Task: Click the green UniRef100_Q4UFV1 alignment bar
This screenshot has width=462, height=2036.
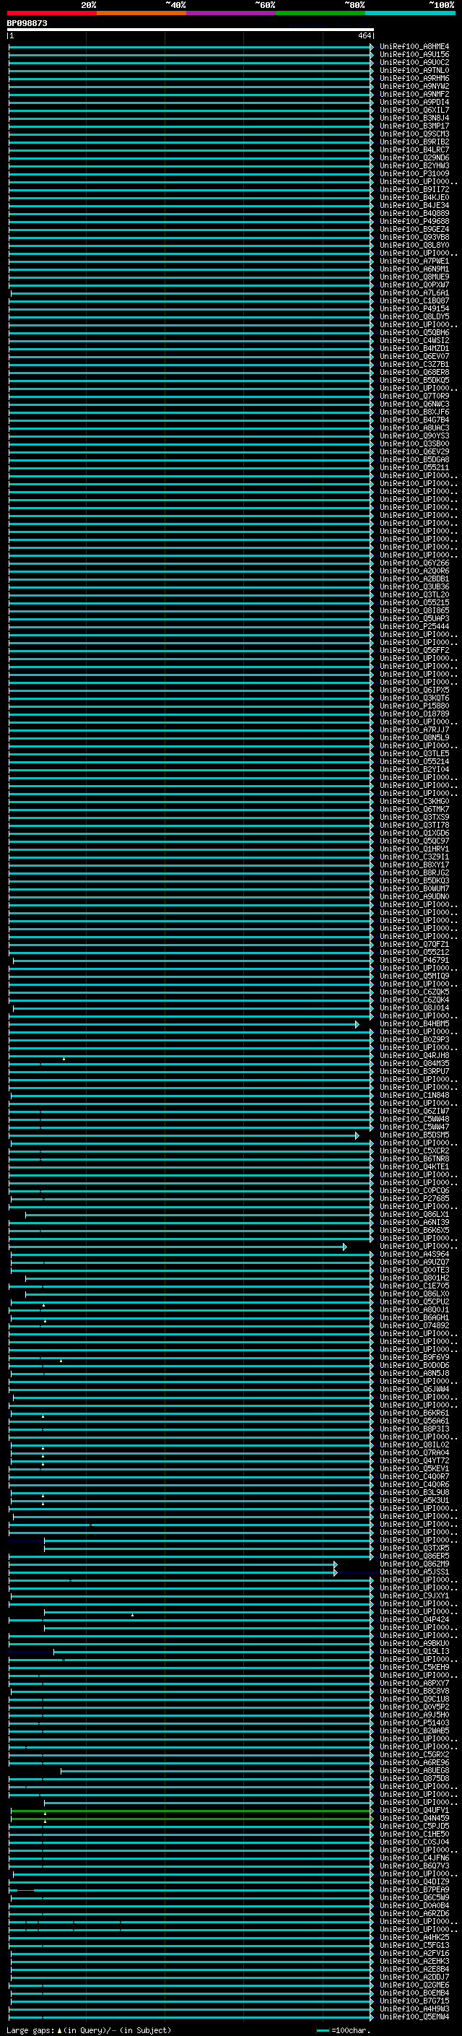Action: click(x=191, y=1811)
